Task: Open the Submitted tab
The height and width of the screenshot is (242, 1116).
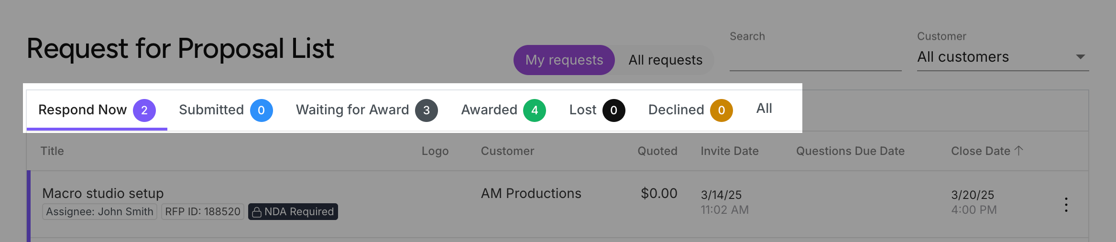Action: pyautogui.click(x=226, y=110)
